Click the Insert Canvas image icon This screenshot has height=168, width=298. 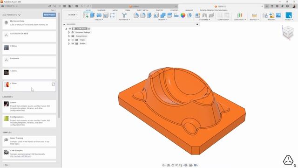pyautogui.click(x=278, y=15)
